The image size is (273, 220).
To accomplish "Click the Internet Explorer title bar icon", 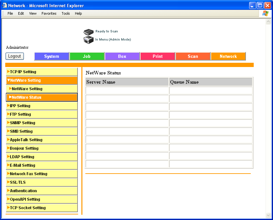I will click(x=4, y=6).
